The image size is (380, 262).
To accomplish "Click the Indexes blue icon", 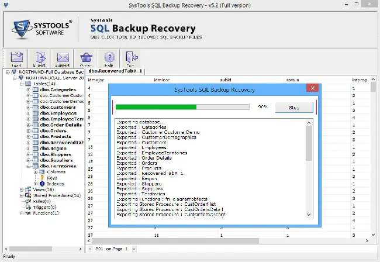I will [x=42, y=184].
